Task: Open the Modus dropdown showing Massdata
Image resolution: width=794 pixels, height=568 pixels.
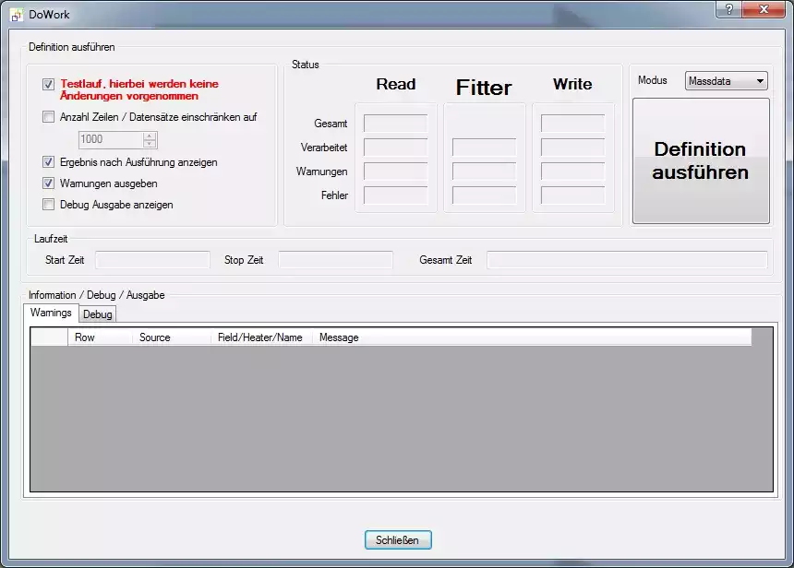Action: (x=727, y=81)
